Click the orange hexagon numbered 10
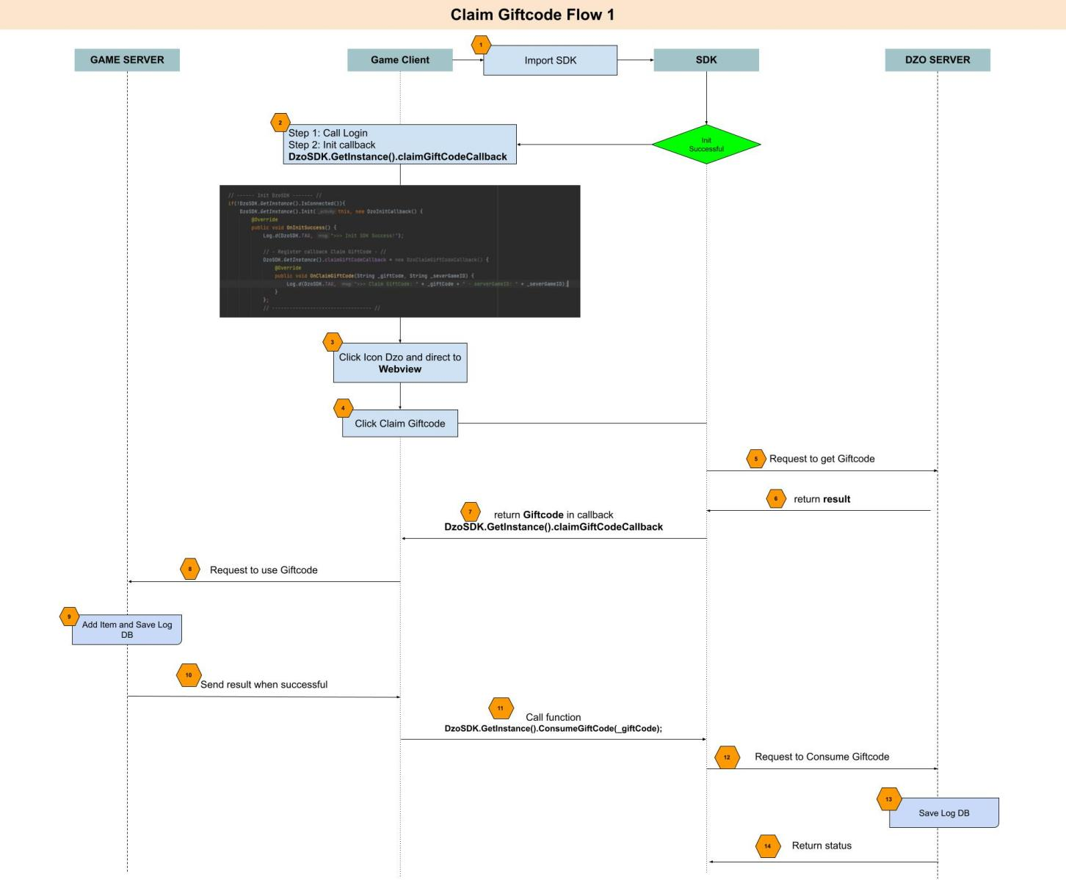The width and height of the screenshot is (1066, 880). (189, 675)
